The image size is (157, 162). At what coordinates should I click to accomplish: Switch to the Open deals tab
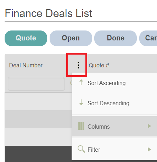point(71,38)
